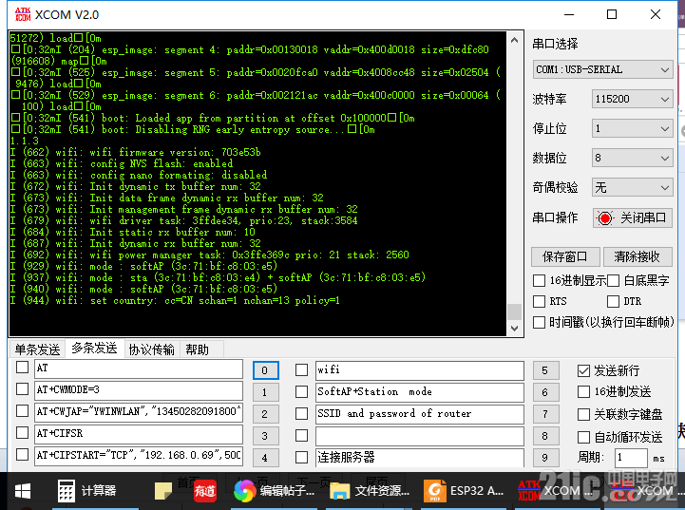Click send button 8 for the empty entry

(545, 436)
